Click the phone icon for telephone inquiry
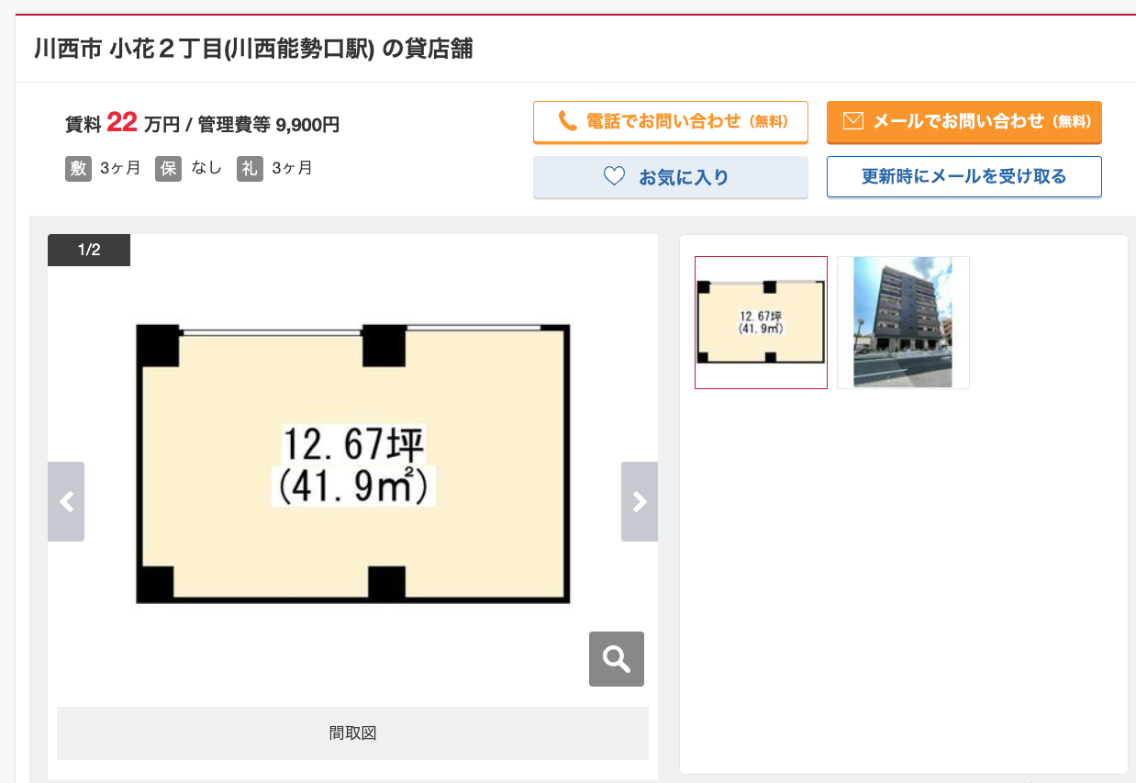 pyautogui.click(x=568, y=121)
